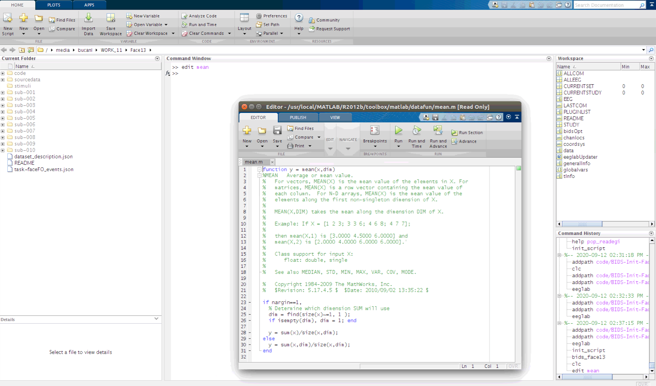The height and width of the screenshot is (386, 656).
Task: Open the Clear Workspace dropdown arrow
Action: click(x=173, y=33)
